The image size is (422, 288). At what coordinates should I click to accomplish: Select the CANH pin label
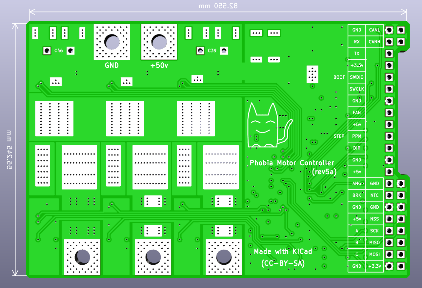click(374, 42)
